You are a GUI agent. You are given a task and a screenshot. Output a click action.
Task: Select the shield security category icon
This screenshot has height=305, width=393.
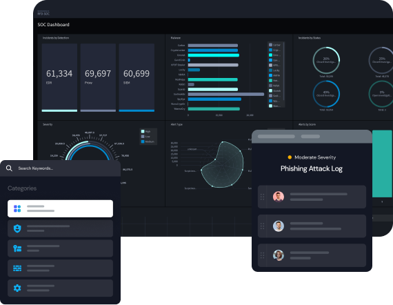(x=17, y=228)
